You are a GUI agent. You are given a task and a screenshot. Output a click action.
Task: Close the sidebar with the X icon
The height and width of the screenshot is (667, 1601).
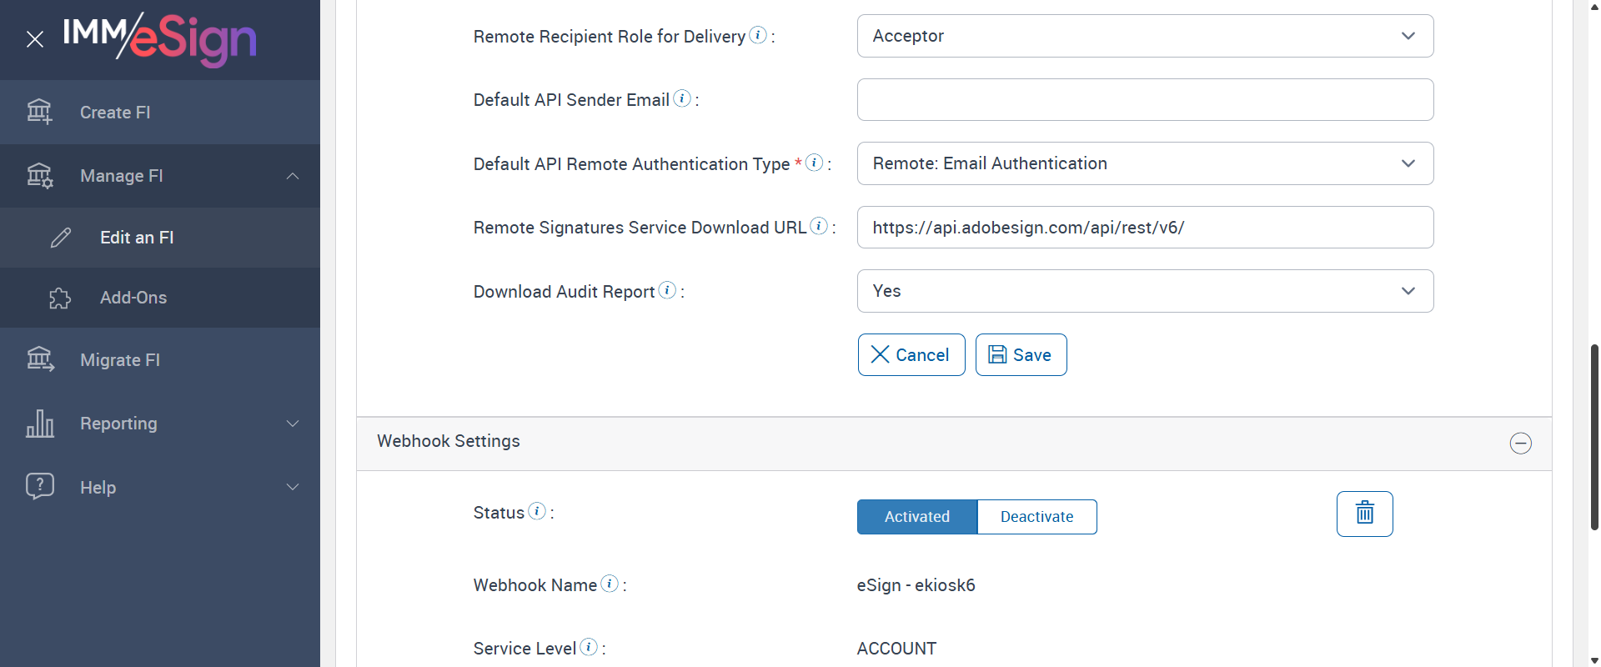(x=35, y=39)
